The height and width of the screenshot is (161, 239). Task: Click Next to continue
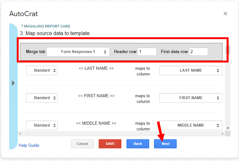165,144
